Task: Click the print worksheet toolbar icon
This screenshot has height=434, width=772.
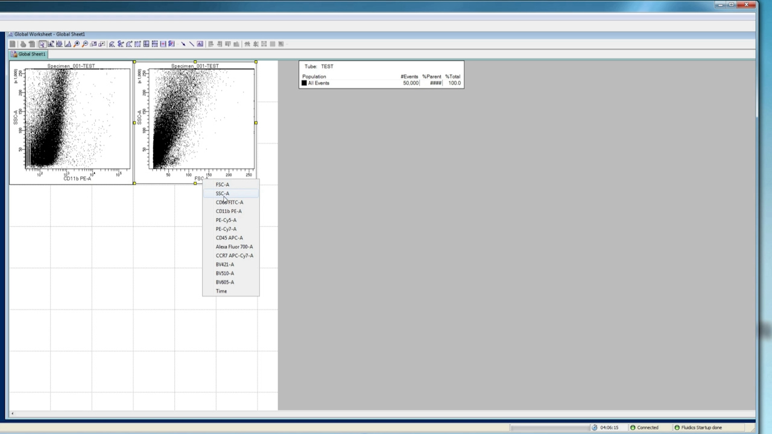Action: pos(23,44)
